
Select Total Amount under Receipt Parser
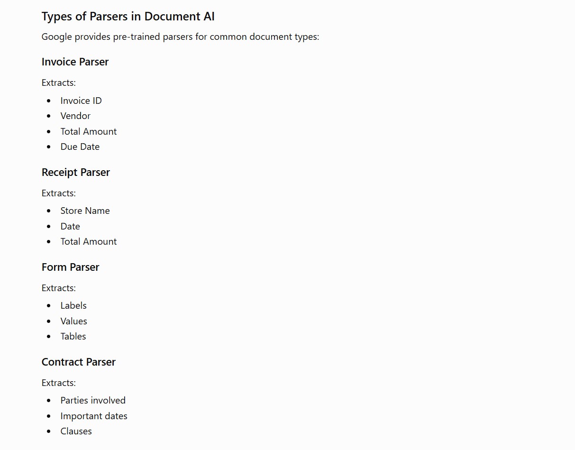click(x=89, y=241)
